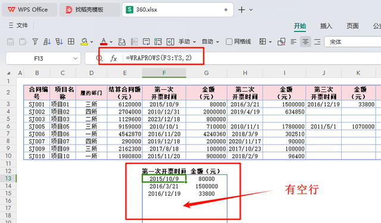Click the left align icon
Image resolution: width=381 pixels, height=223 pixels.
[293, 42]
